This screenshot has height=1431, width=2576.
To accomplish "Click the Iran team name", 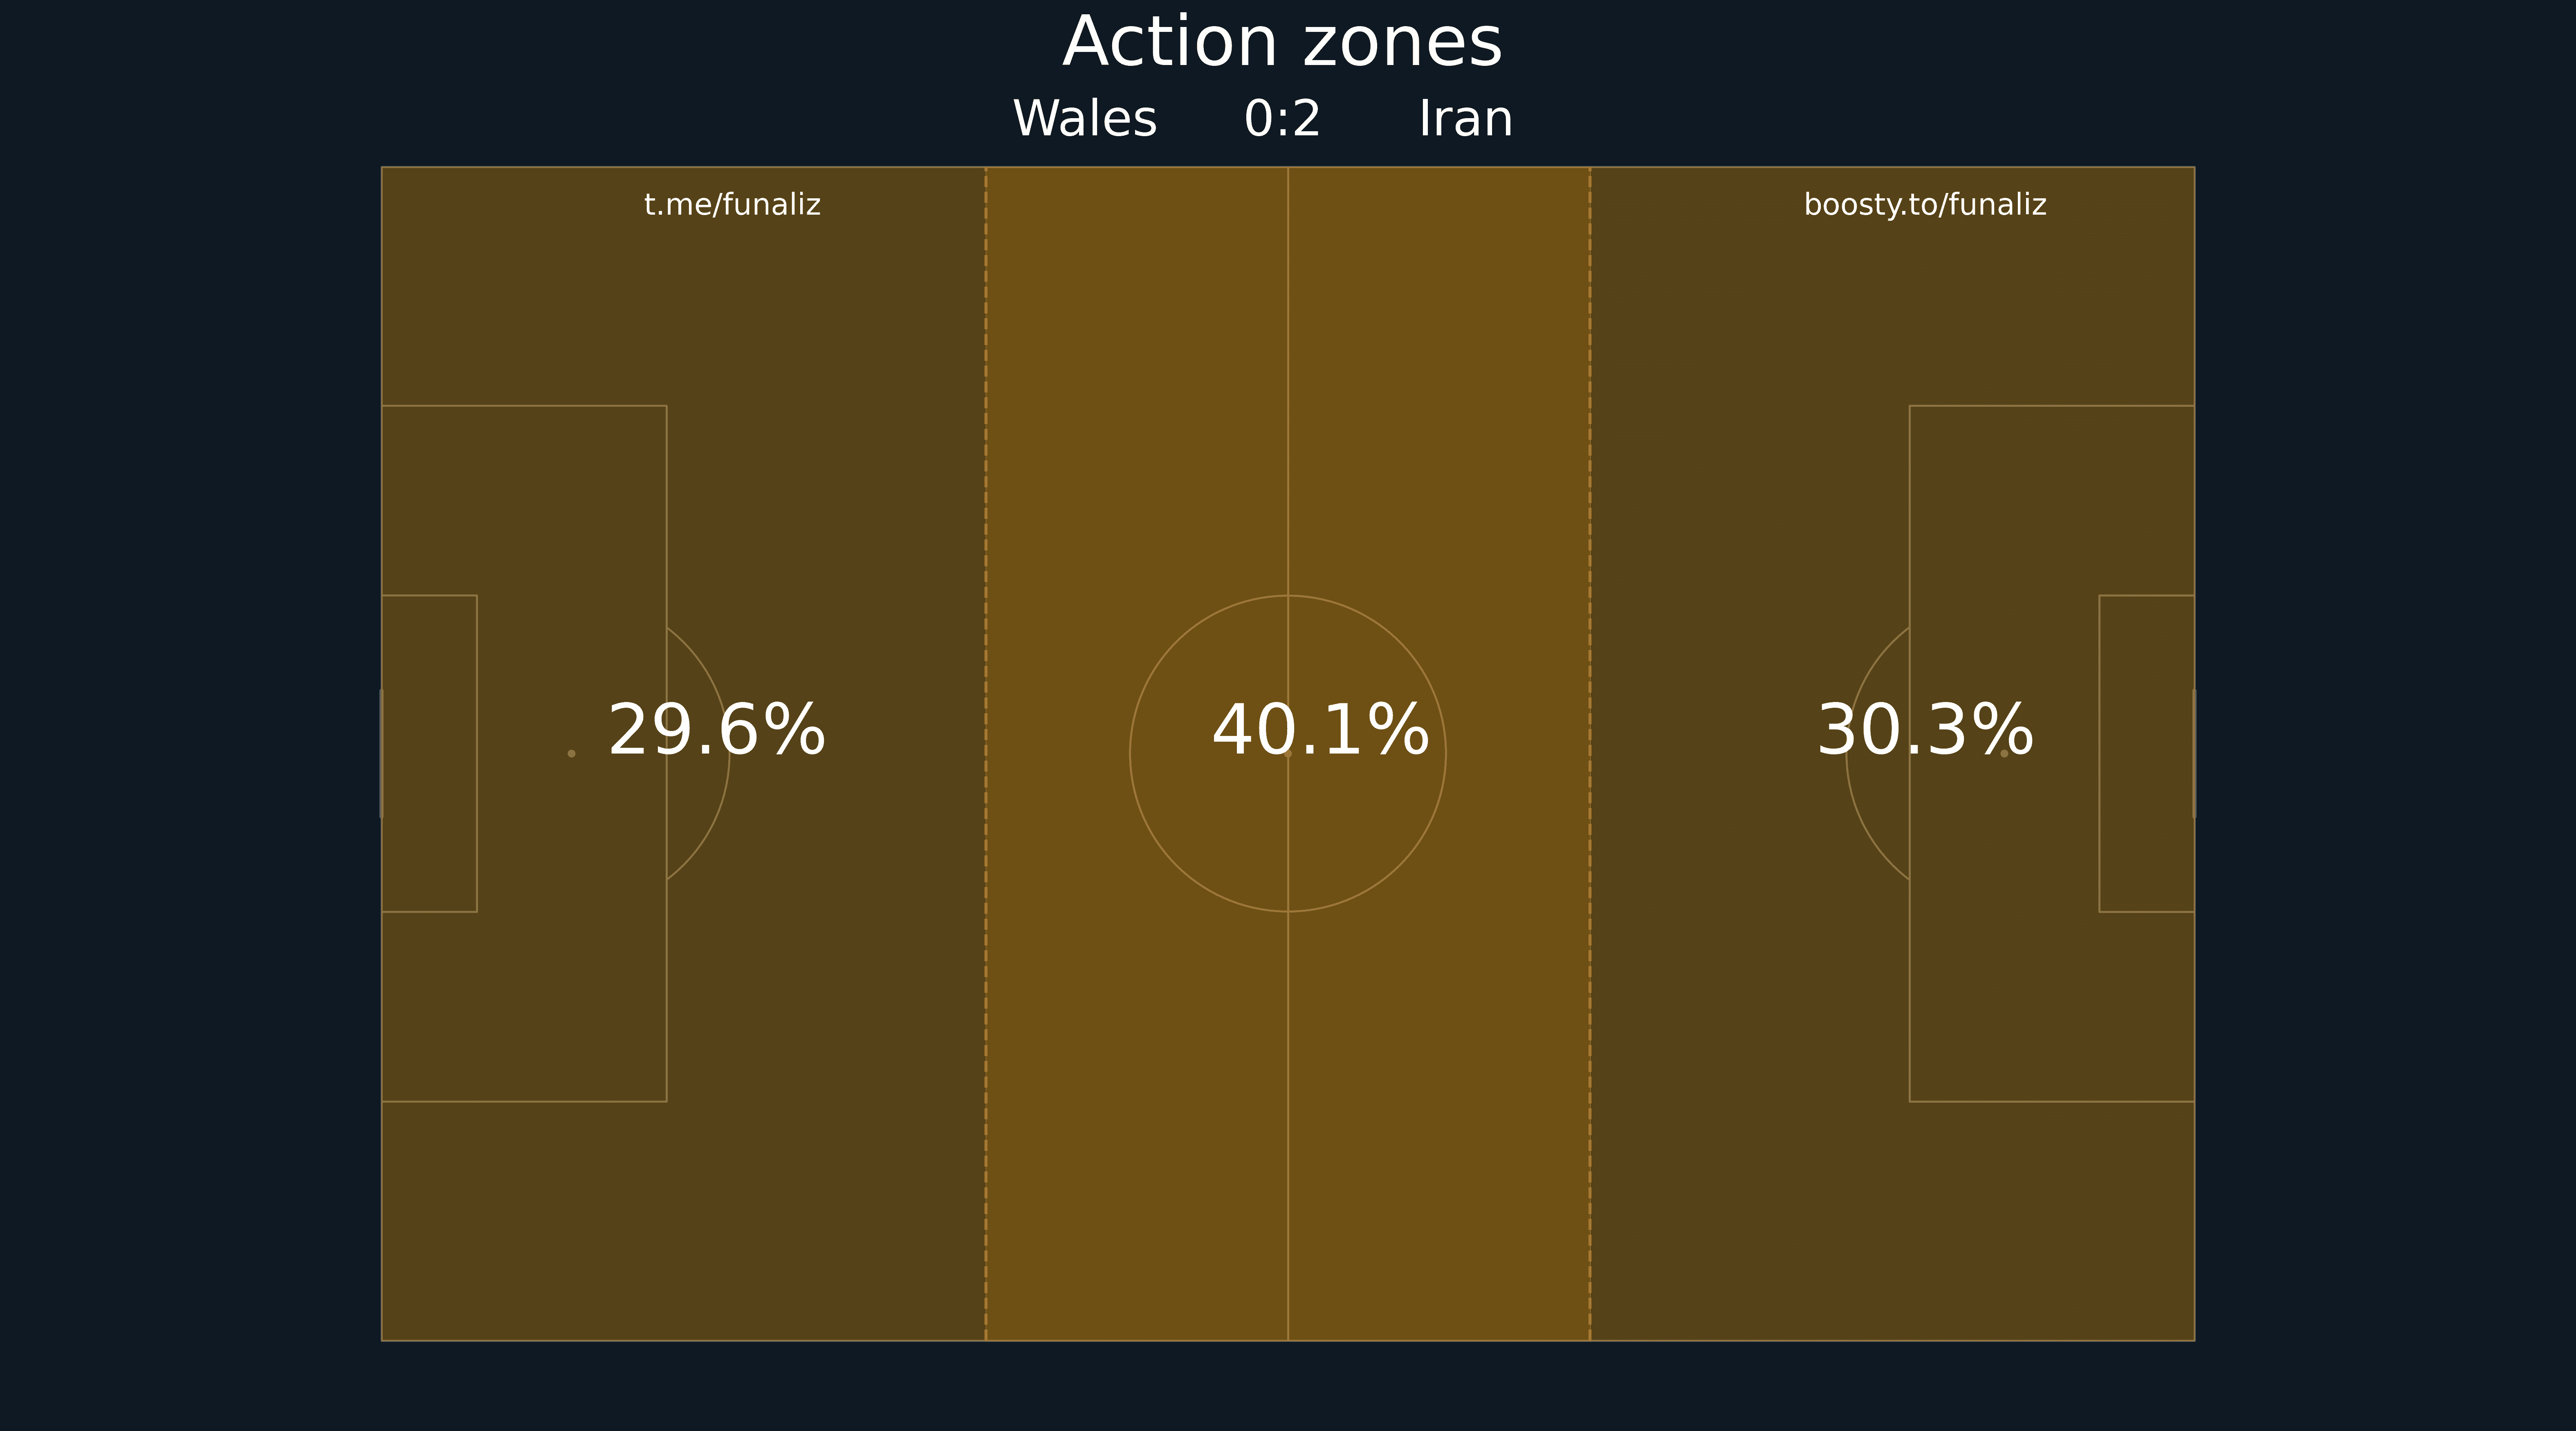I will (x=1465, y=119).
